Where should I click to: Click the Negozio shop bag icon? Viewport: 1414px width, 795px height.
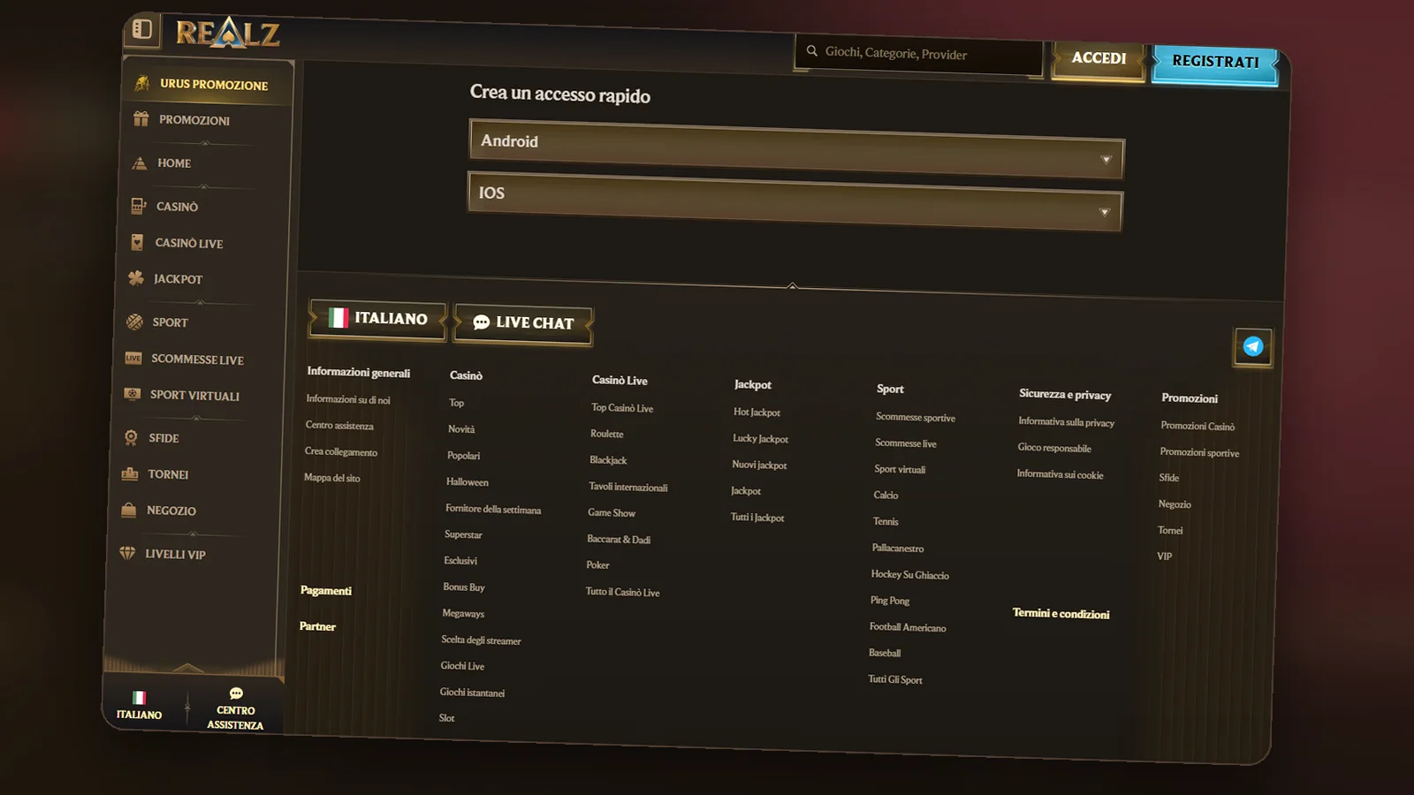point(128,510)
